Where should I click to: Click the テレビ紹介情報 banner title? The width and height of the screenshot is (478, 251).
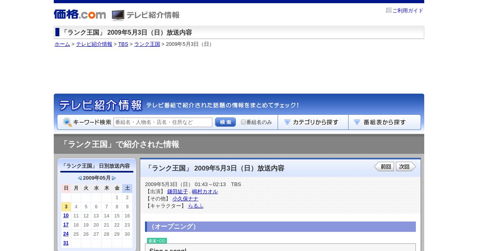(x=100, y=105)
